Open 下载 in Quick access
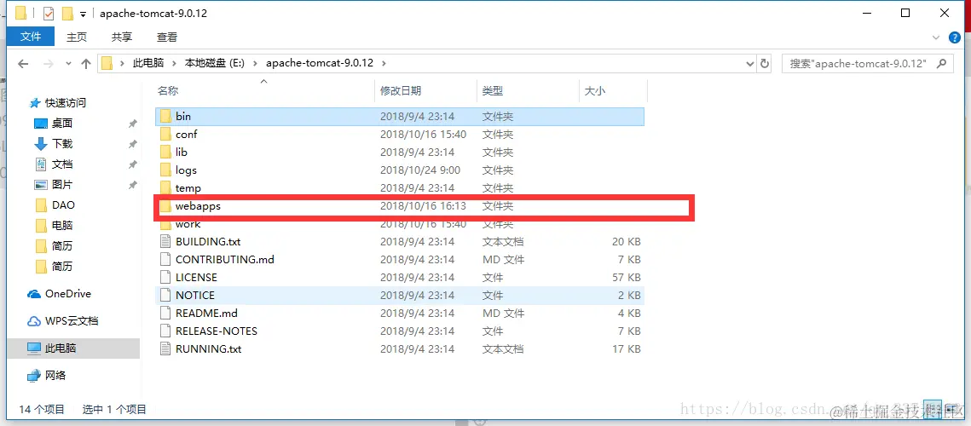 [62, 144]
